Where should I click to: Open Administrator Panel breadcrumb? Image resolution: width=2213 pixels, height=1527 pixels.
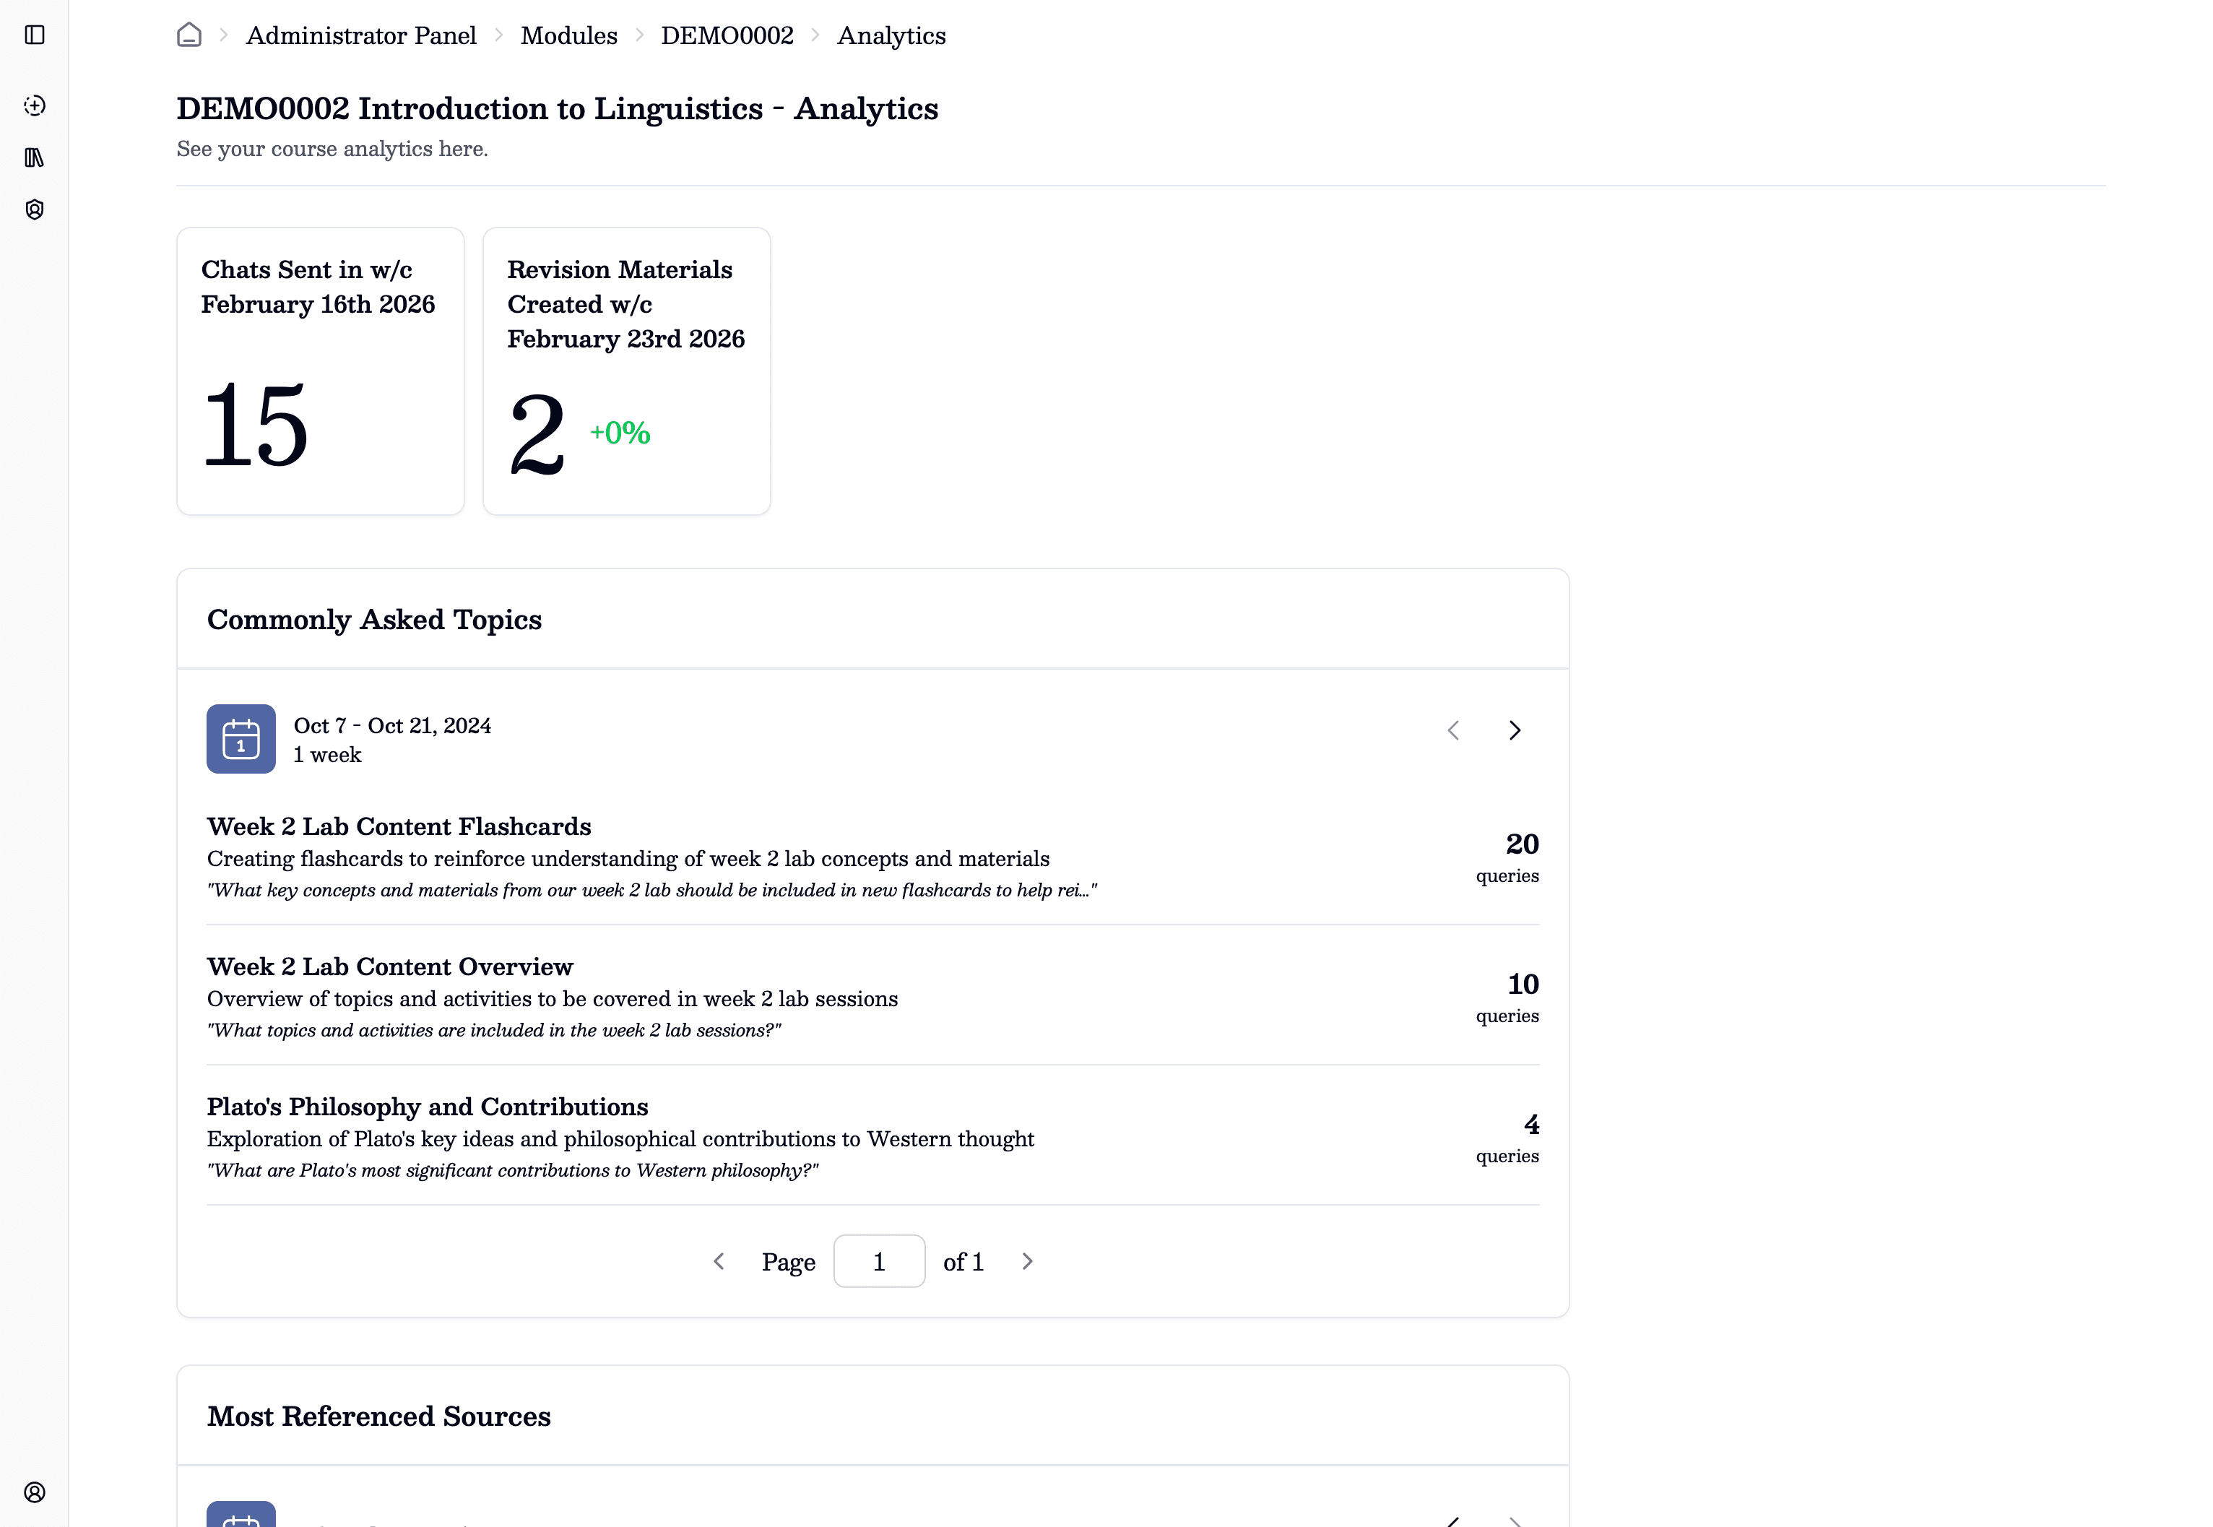click(360, 35)
